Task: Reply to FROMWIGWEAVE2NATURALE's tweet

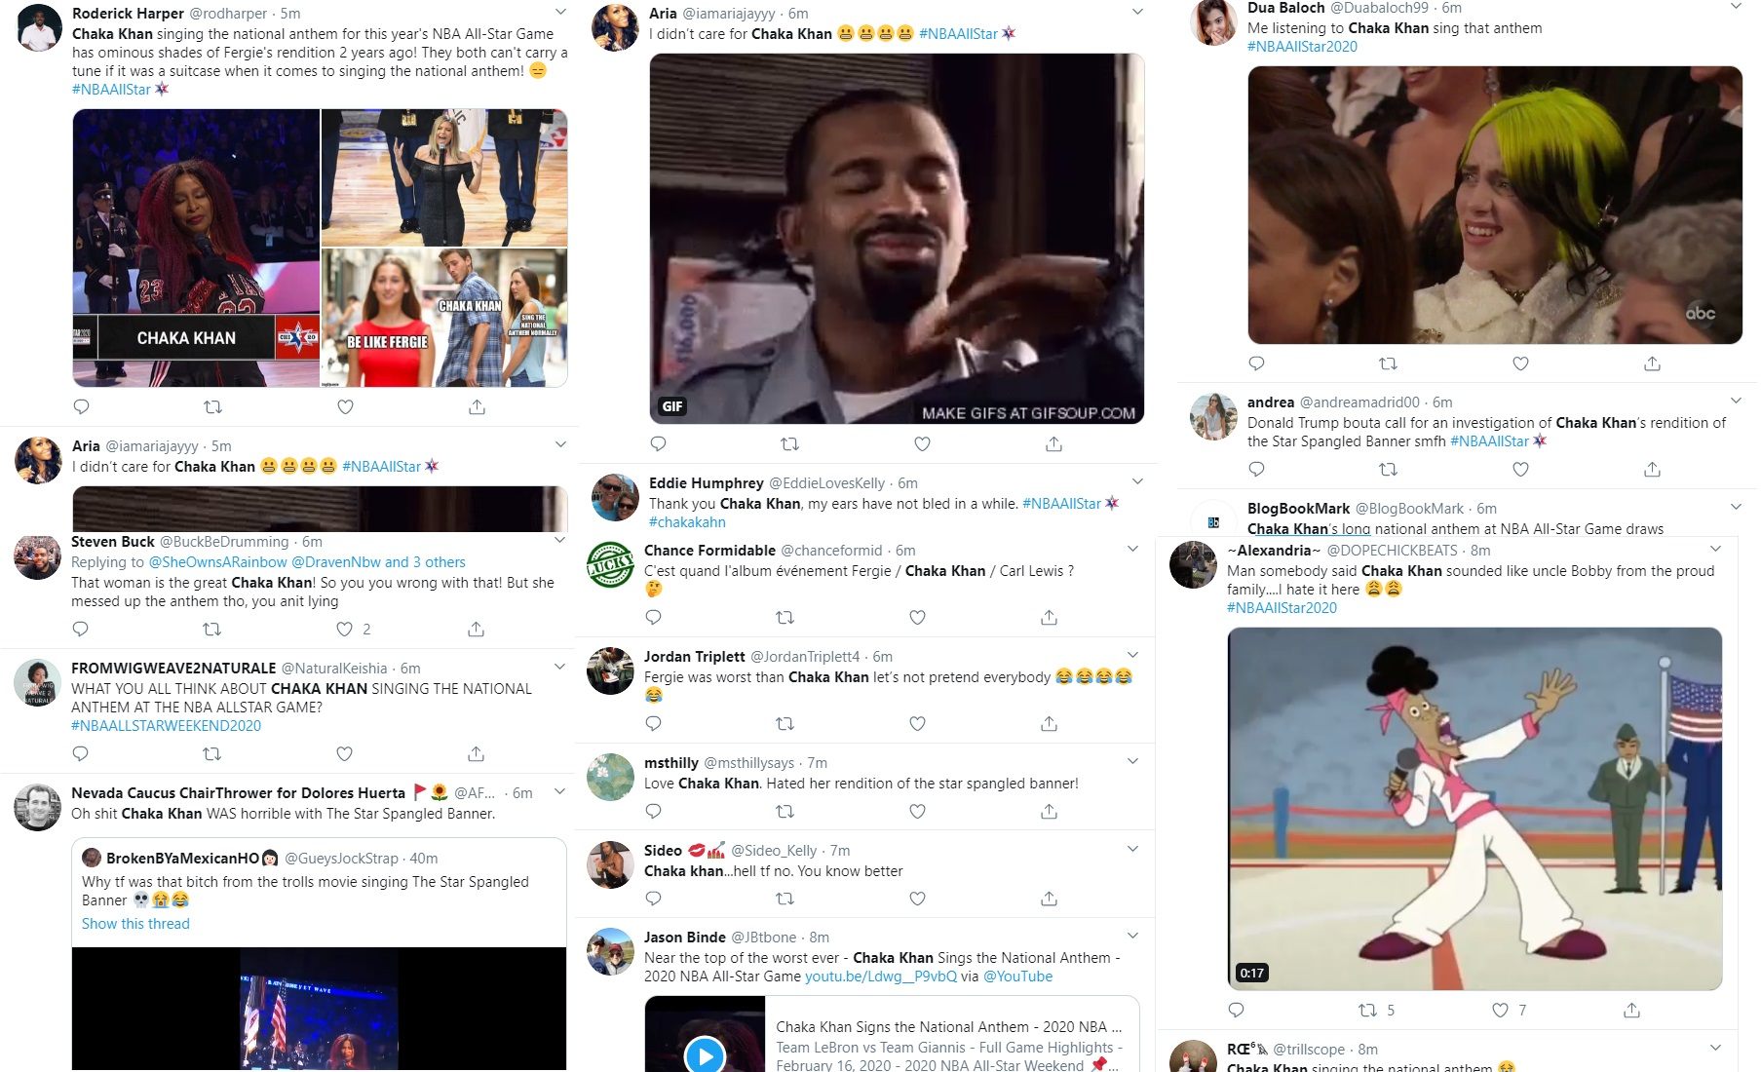Action: 81,753
